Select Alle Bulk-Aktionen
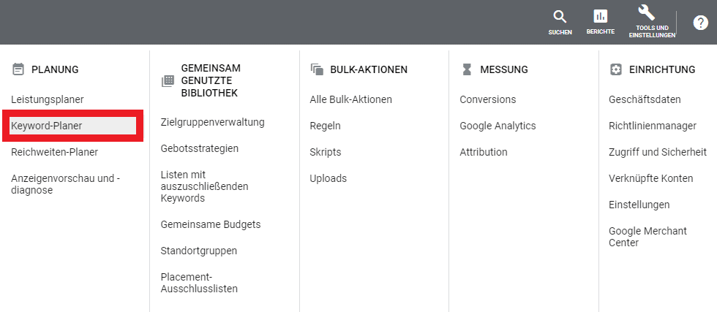 point(351,99)
